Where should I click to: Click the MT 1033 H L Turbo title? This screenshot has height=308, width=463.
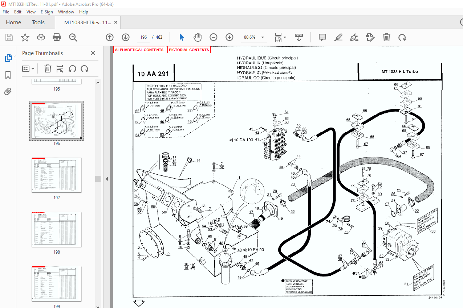399,72
